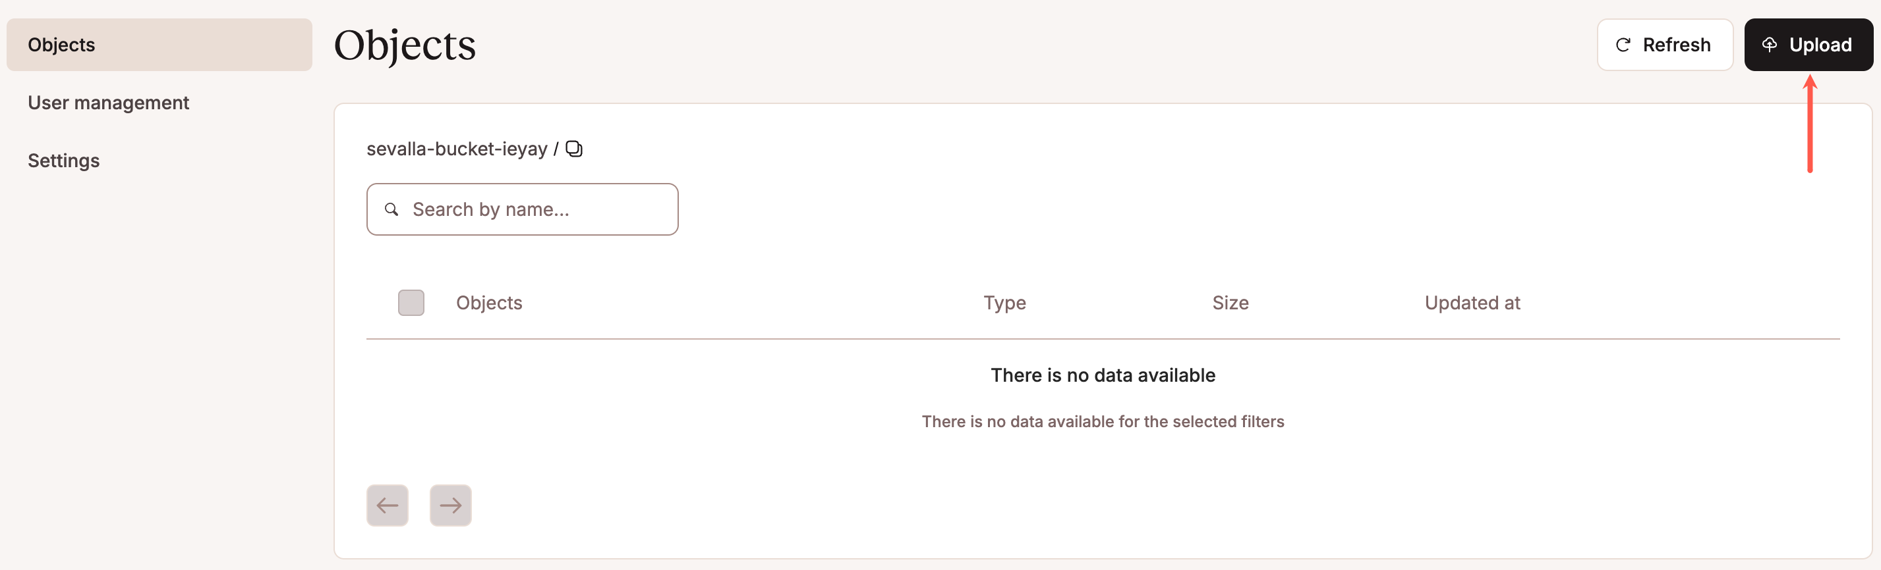This screenshot has width=1881, height=570.
Task: Click the right-arrow pagination icon
Action: (449, 504)
